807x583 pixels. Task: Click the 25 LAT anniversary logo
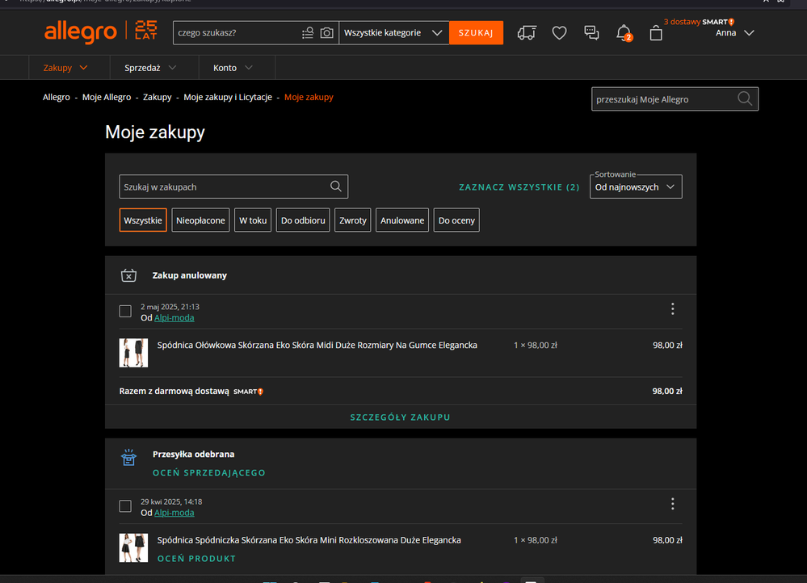pos(146,30)
